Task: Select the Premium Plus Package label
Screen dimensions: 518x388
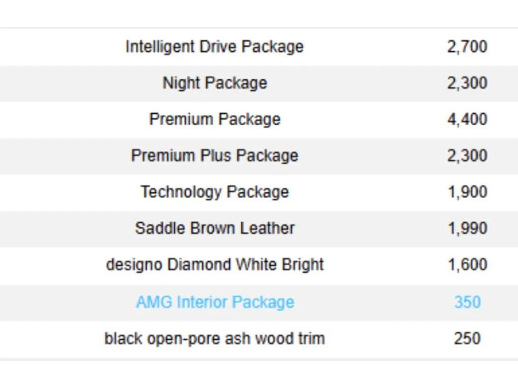Action: (214, 155)
